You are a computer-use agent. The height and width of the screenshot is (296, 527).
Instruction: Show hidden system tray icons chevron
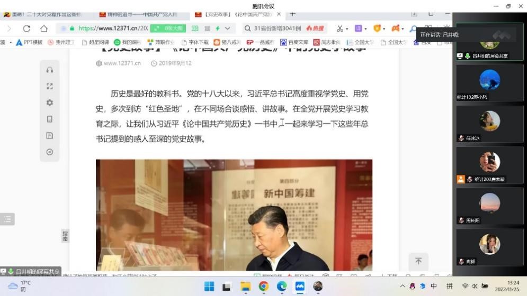[403, 286]
